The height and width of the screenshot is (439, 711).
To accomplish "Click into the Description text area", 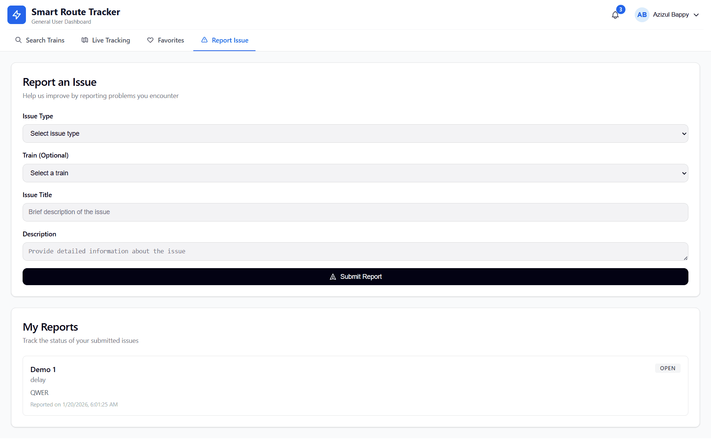I will tap(355, 251).
